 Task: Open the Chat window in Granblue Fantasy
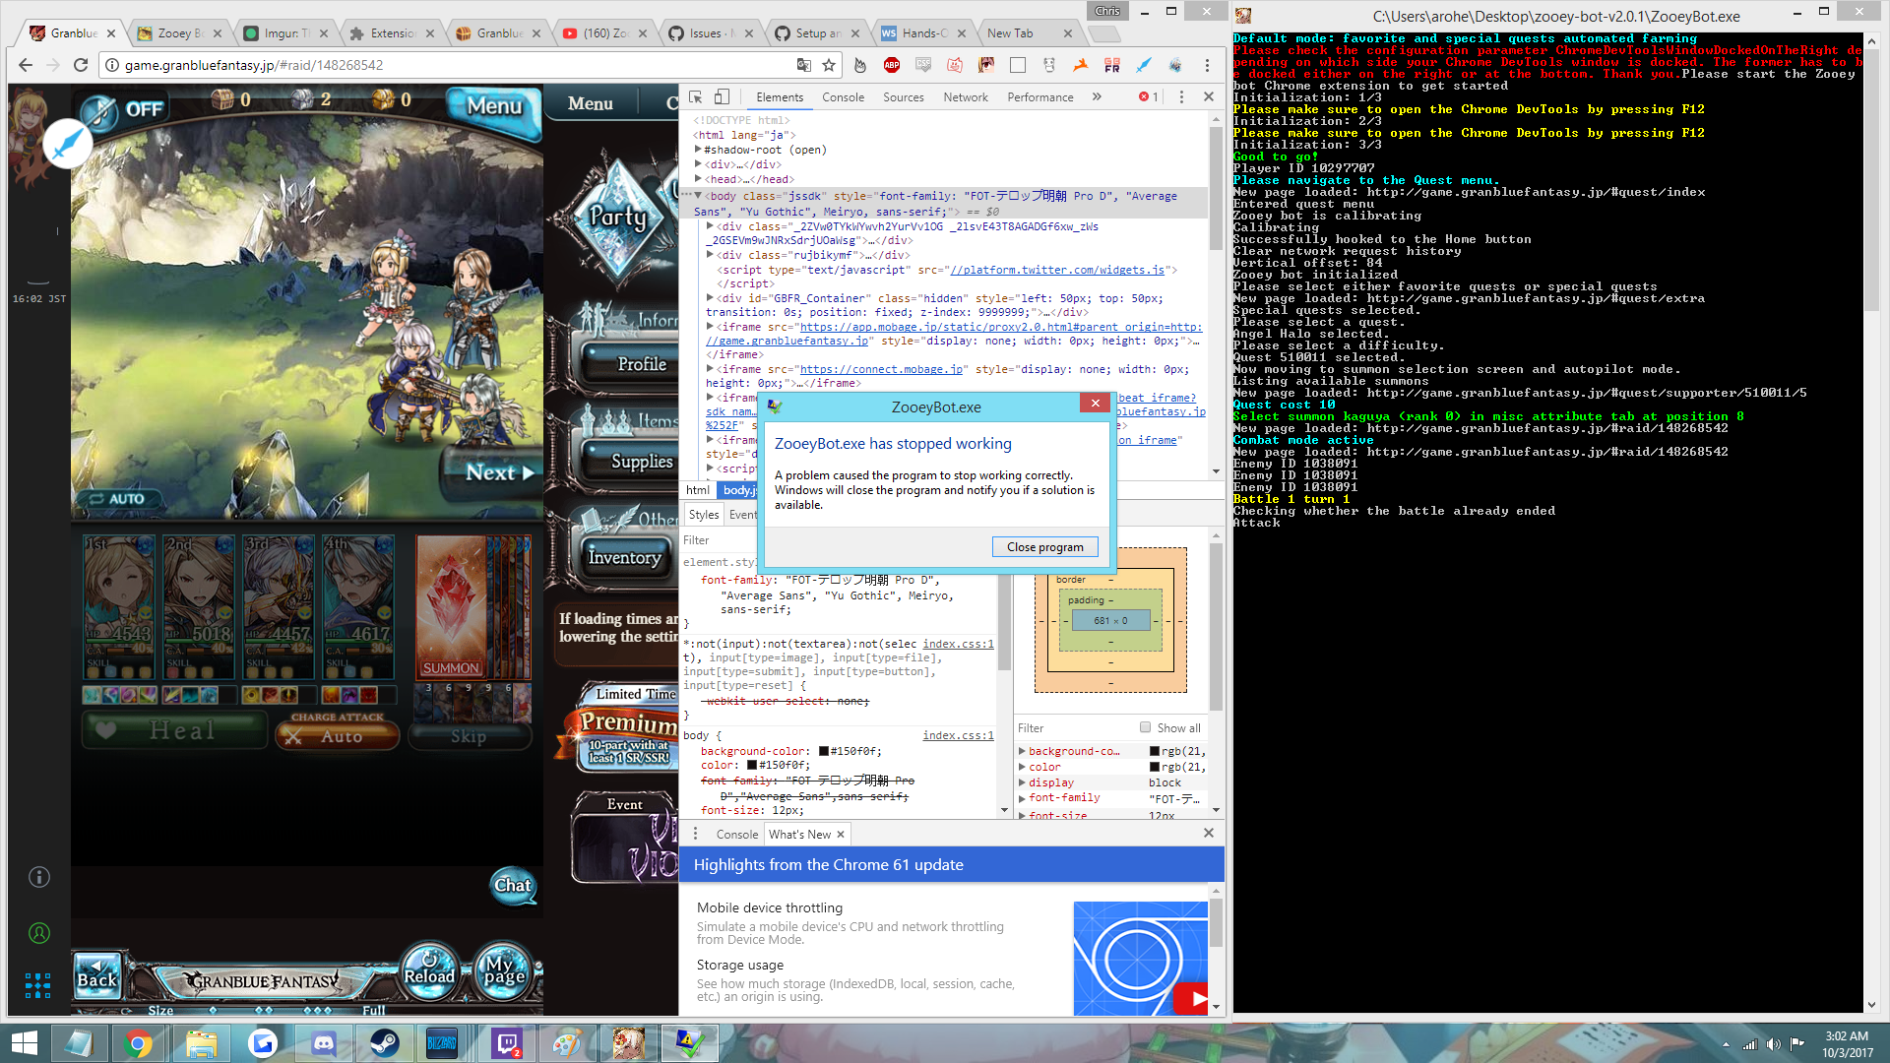[x=512, y=885]
